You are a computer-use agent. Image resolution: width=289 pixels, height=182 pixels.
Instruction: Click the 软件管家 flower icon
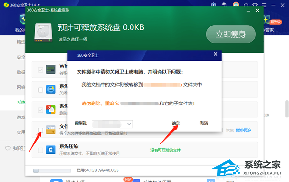click(x=266, y=20)
